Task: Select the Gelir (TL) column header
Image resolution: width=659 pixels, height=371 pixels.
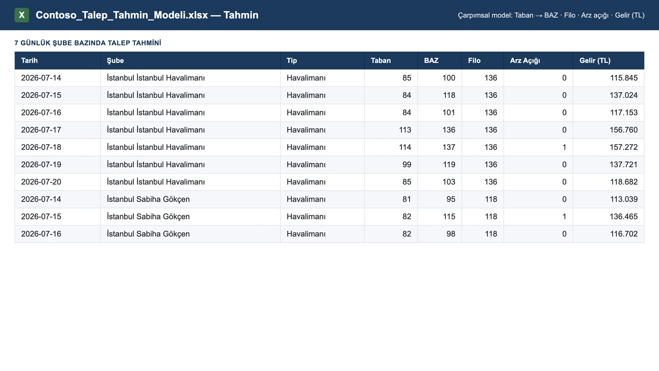Action: (609, 60)
